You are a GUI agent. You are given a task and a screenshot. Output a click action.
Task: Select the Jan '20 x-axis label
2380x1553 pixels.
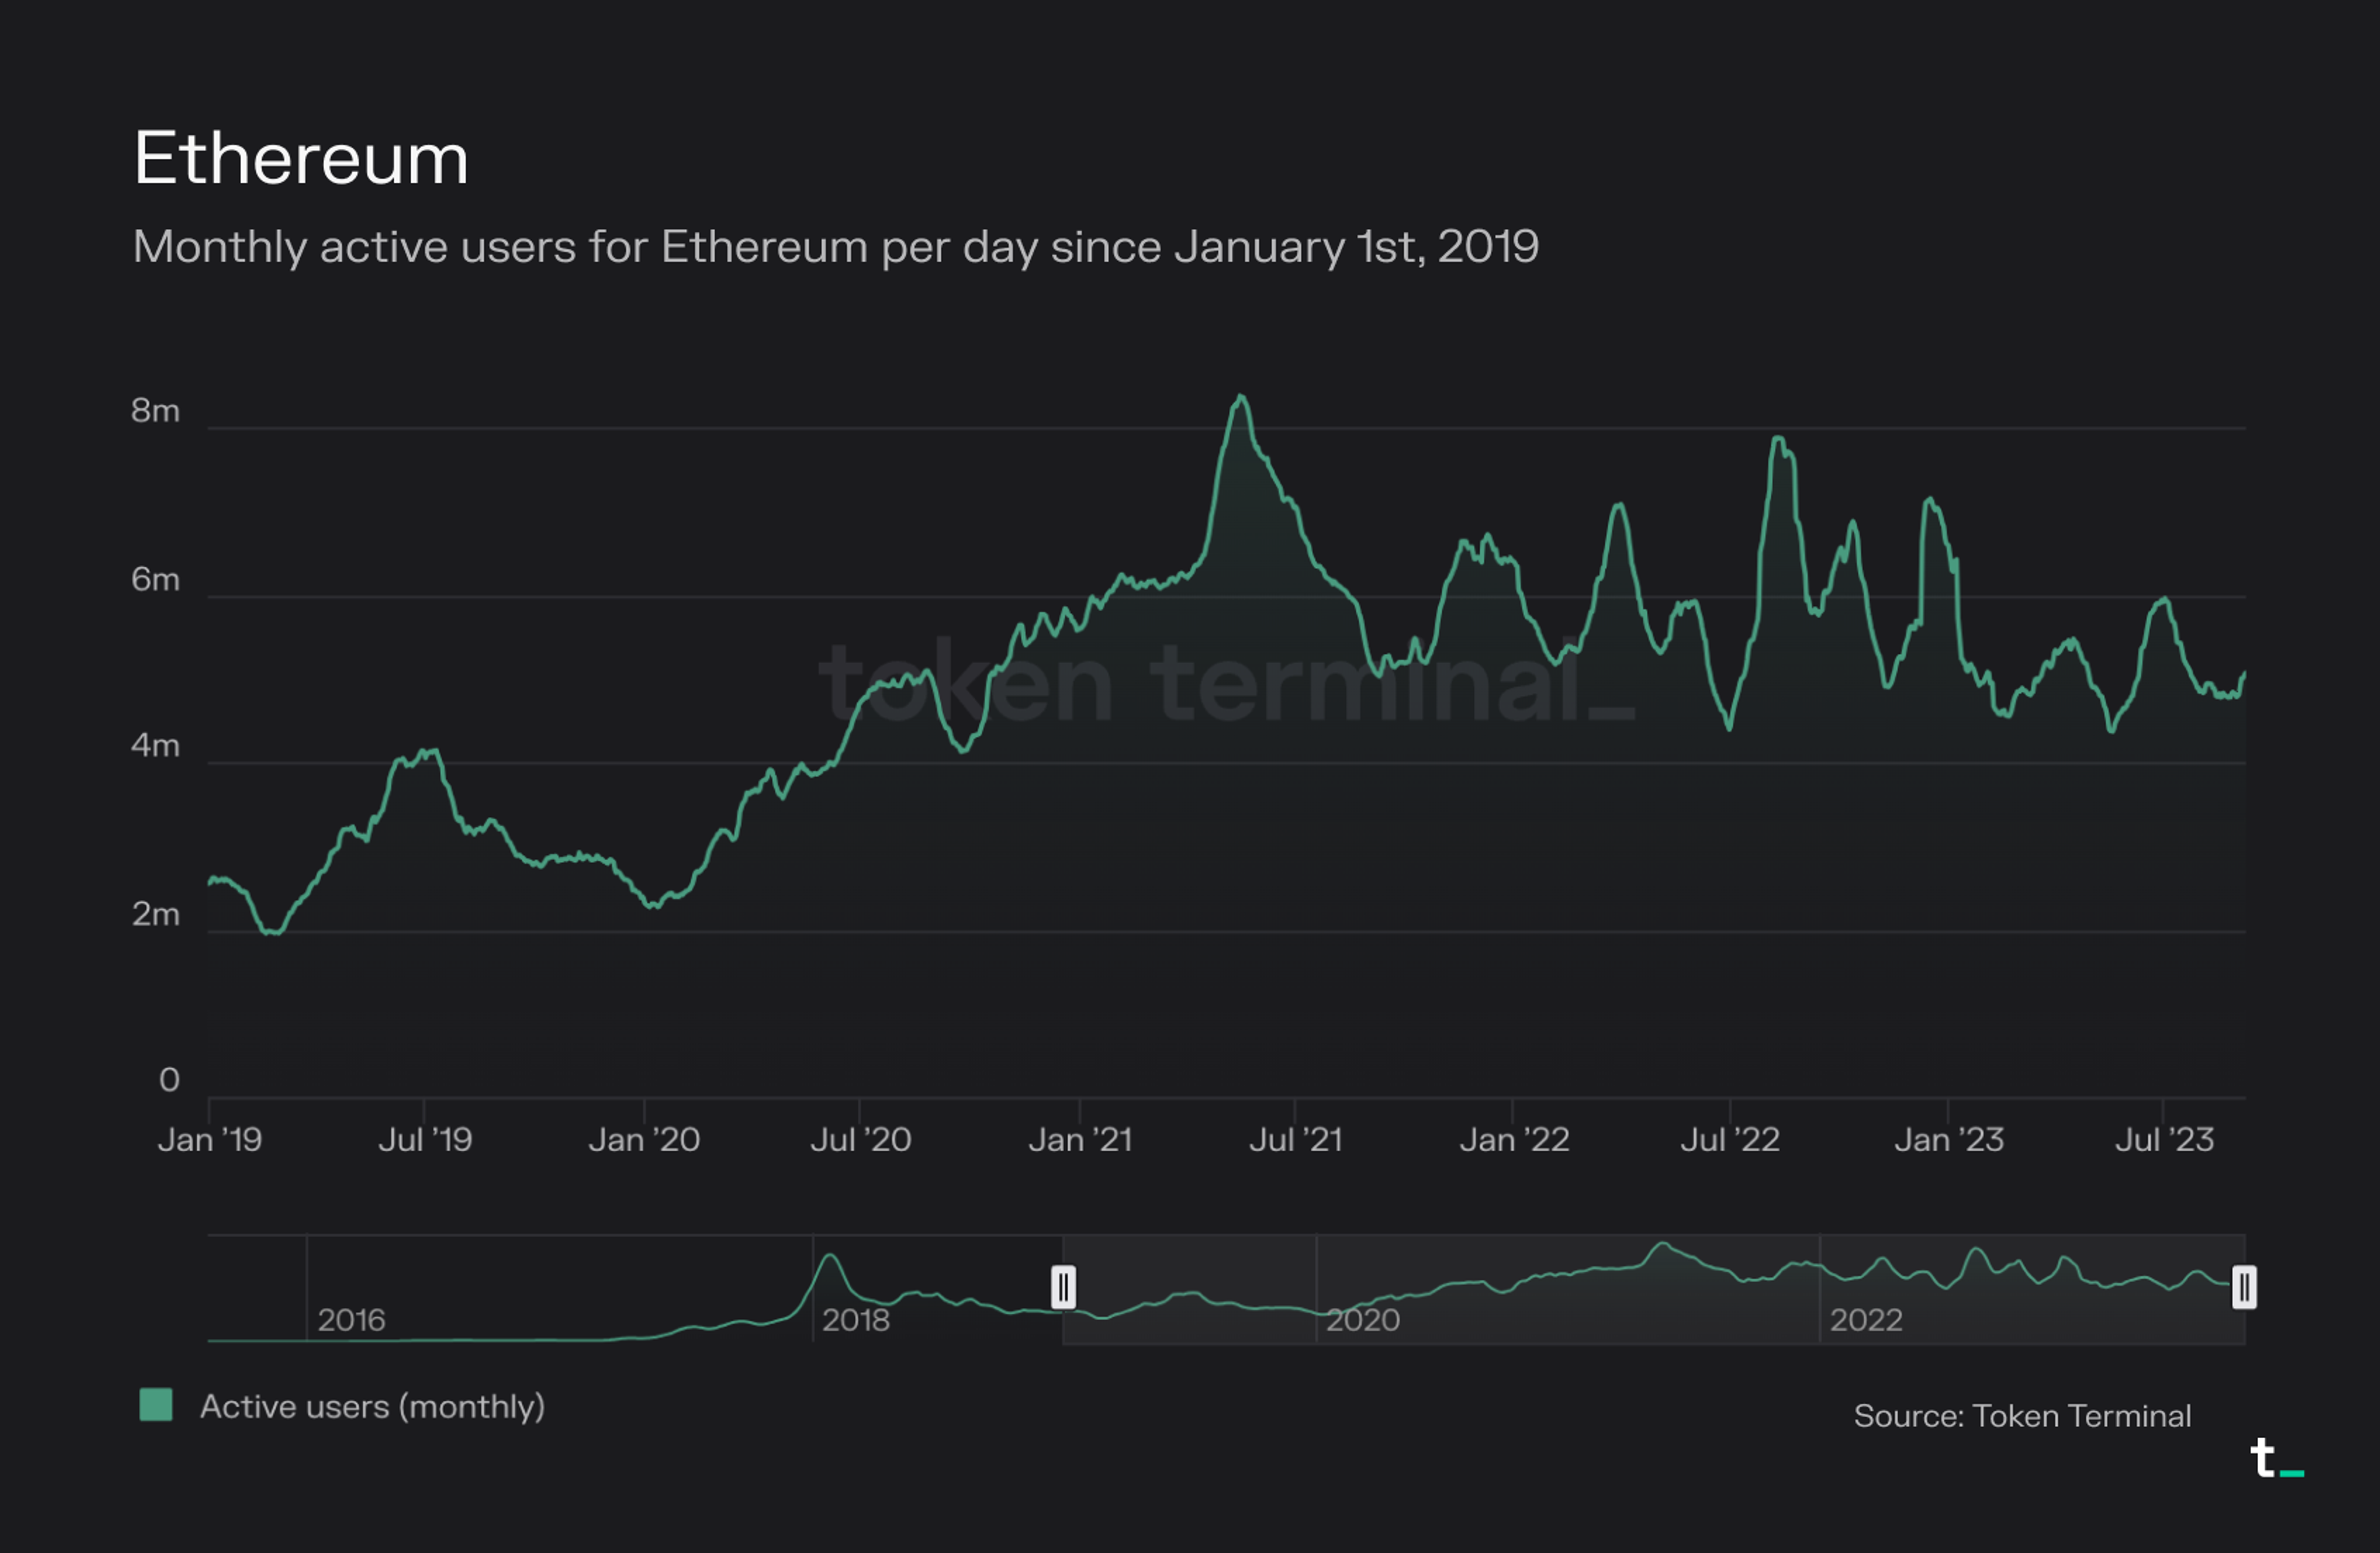(x=644, y=1140)
